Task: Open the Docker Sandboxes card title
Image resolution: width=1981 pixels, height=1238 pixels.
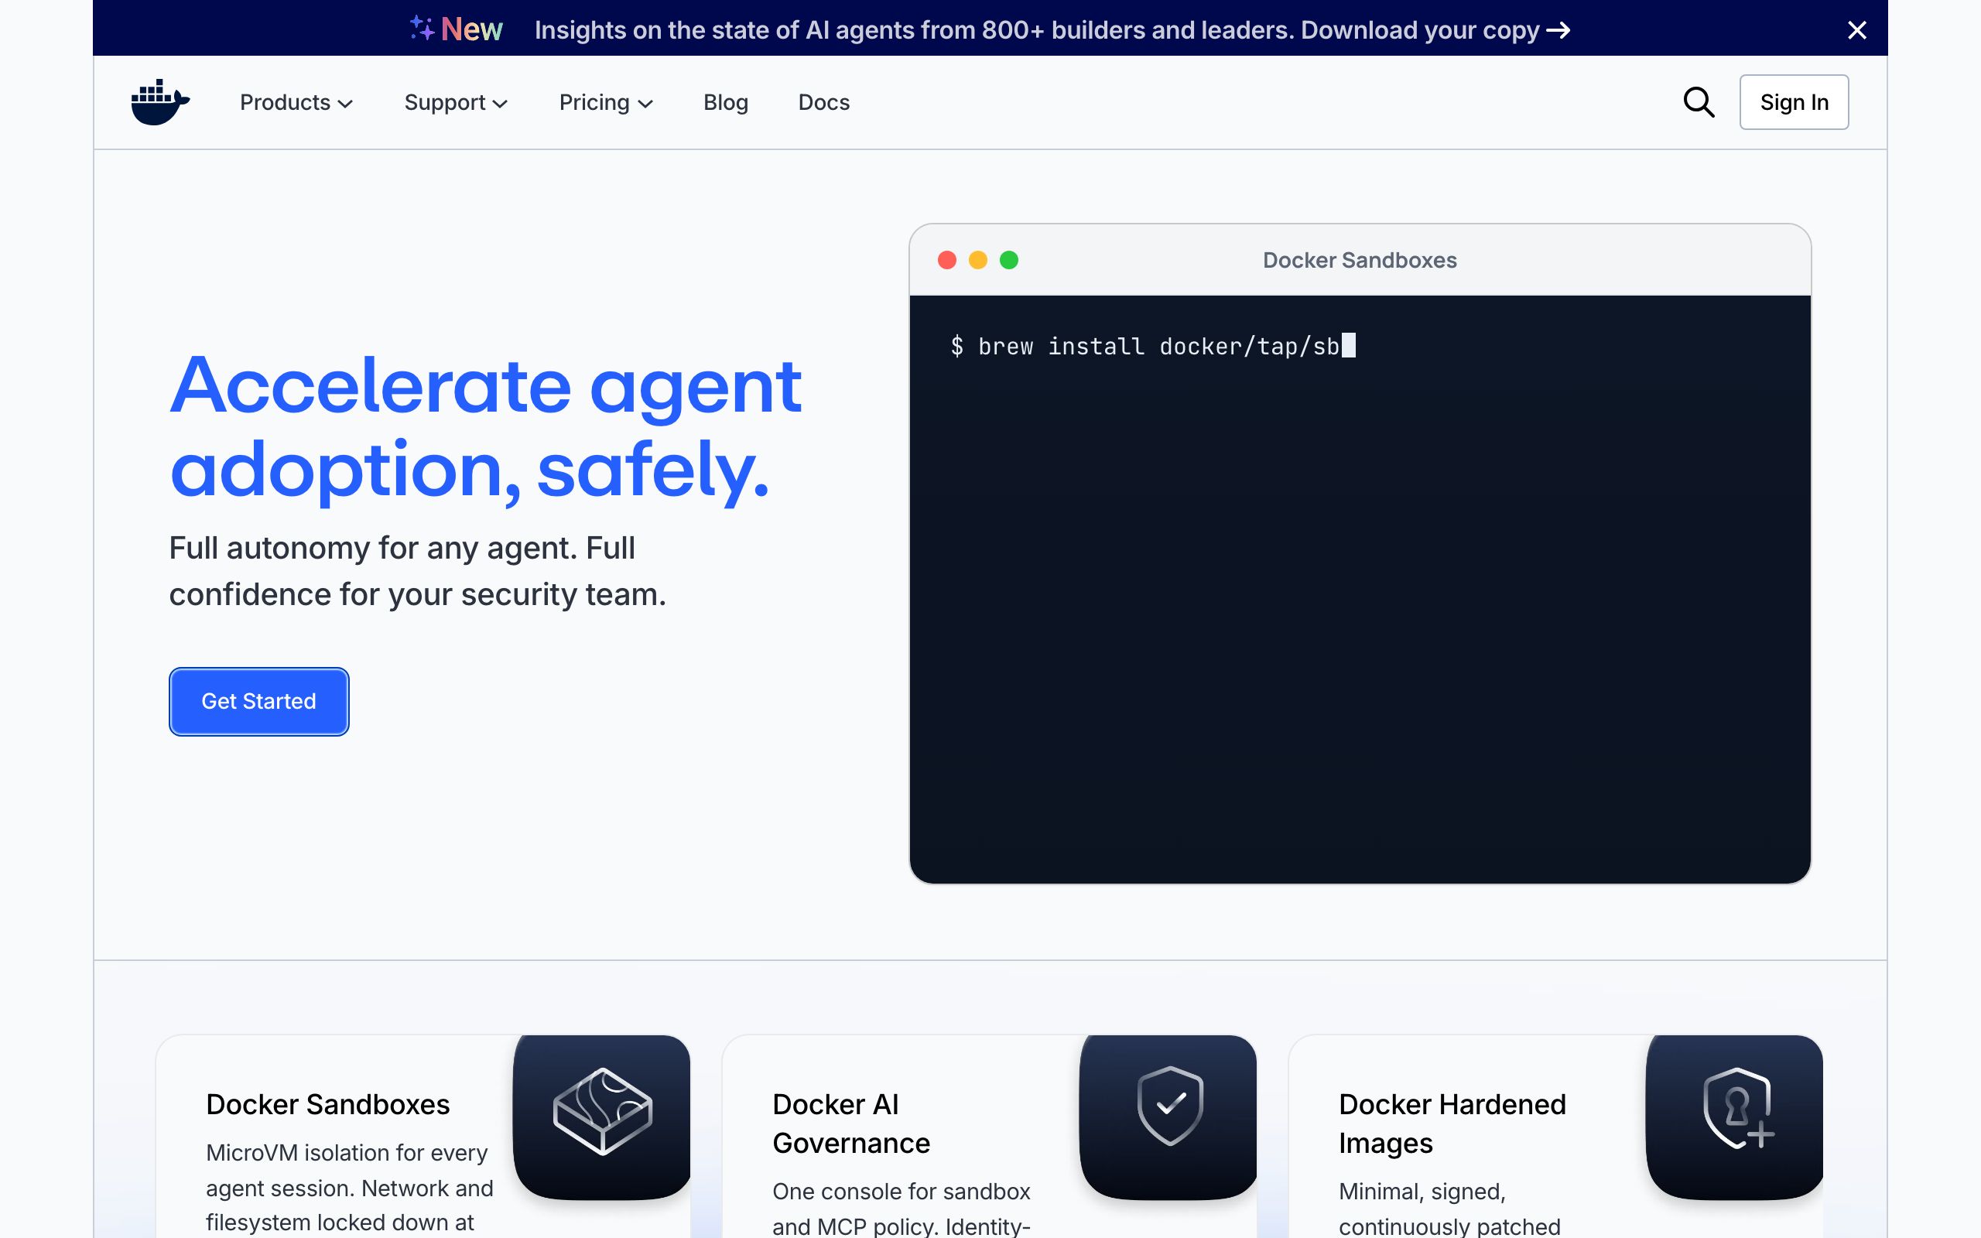Action: (327, 1105)
